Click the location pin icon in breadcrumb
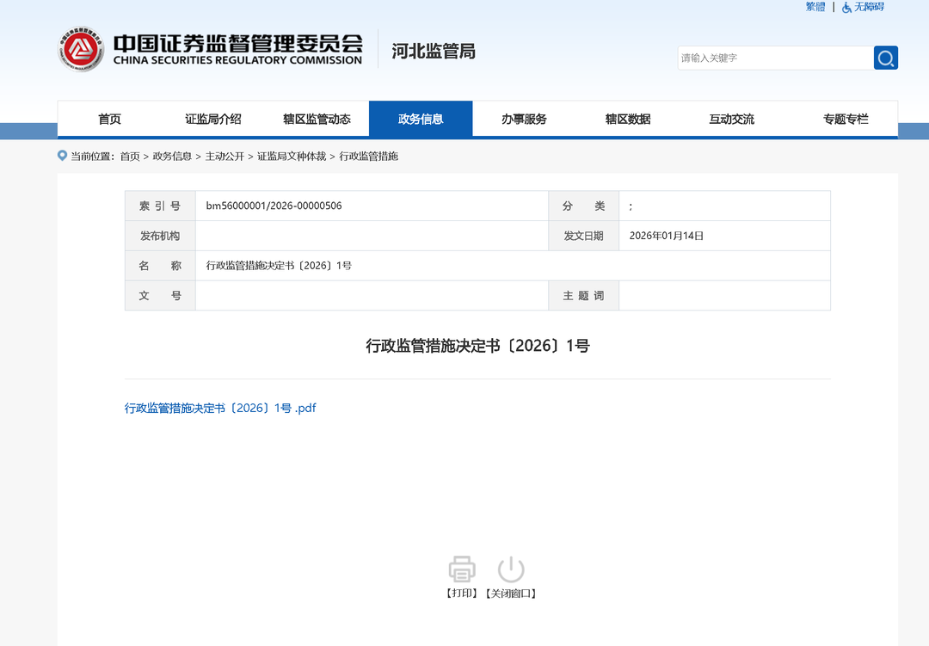 (x=62, y=156)
